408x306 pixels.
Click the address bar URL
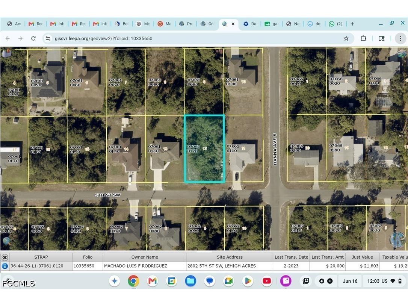pyautogui.click(x=103, y=39)
